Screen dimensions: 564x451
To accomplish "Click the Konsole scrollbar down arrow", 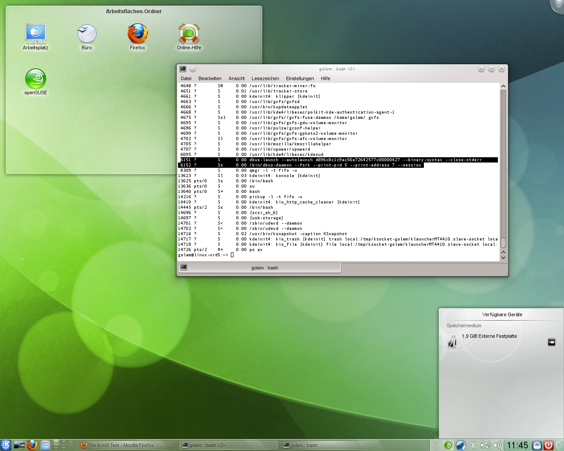I will click(503, 258).
